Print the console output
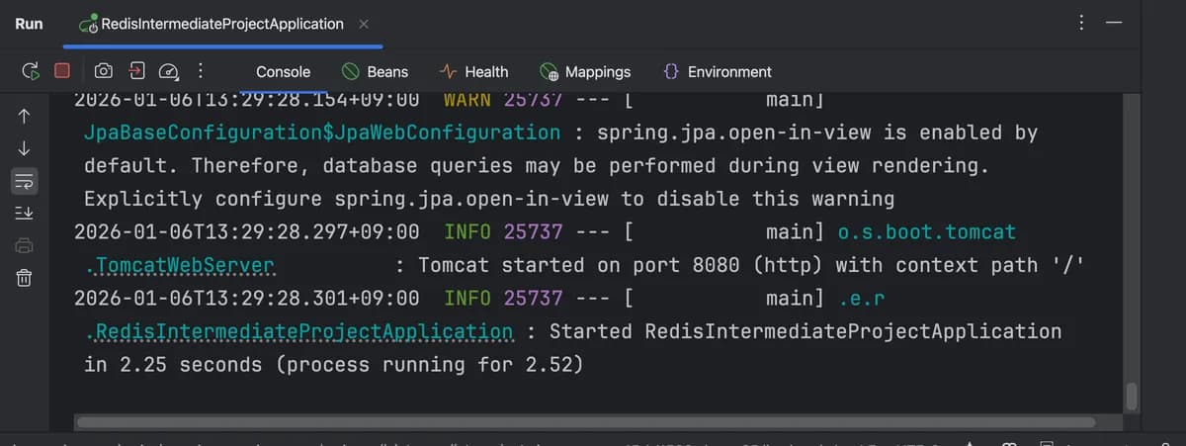 coord(25,245)
